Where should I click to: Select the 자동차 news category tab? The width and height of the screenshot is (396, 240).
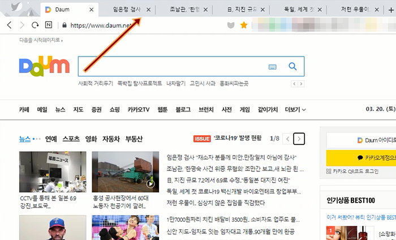(111, 139)
